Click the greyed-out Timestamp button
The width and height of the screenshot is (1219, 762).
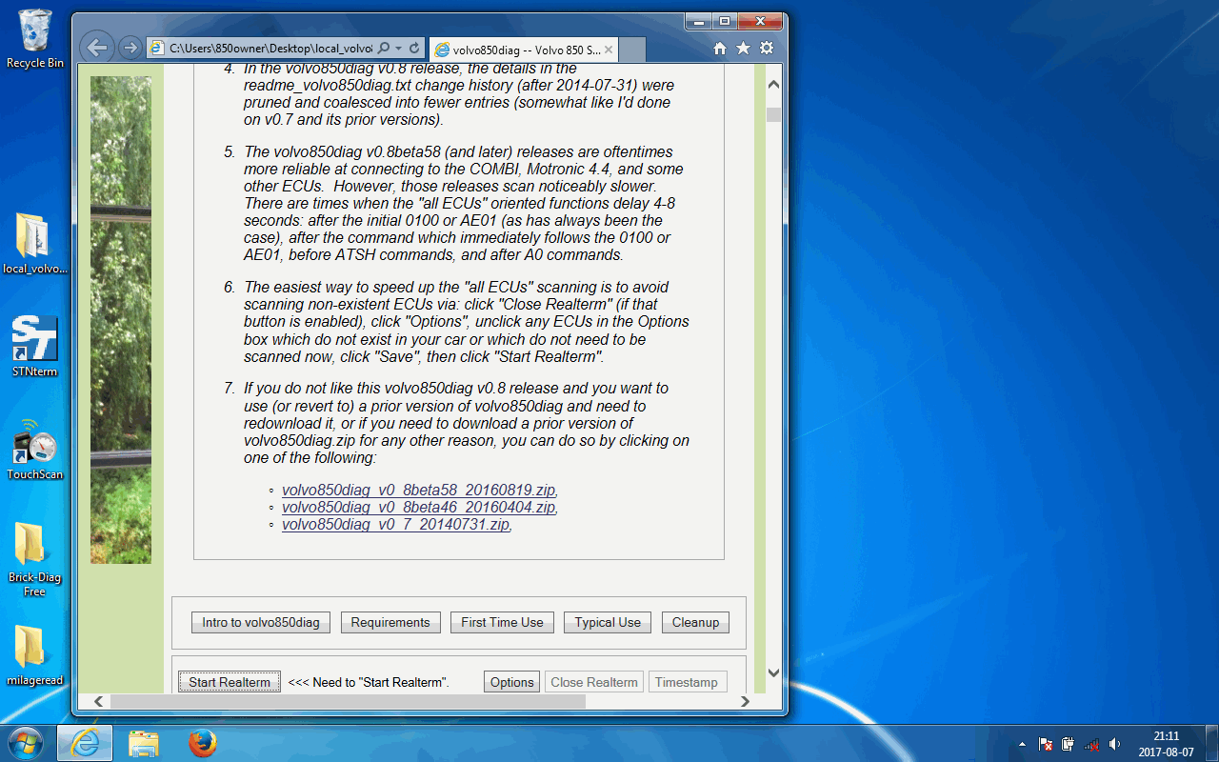tap(686, 682)
